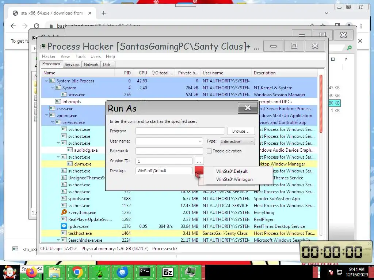374x280 pixels.
Task: Switch to the Network tab
Action: [x=91, y=65]
